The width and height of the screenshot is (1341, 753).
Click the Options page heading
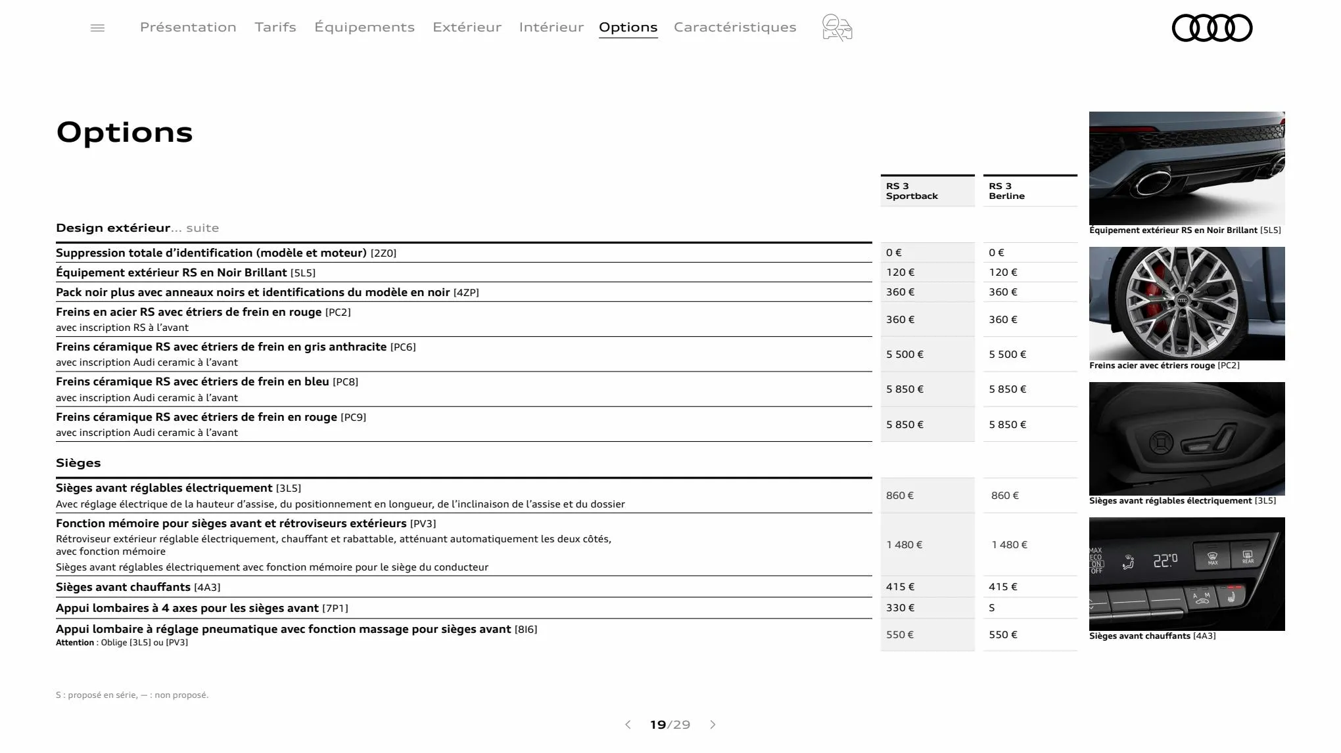tap(124, 133)
